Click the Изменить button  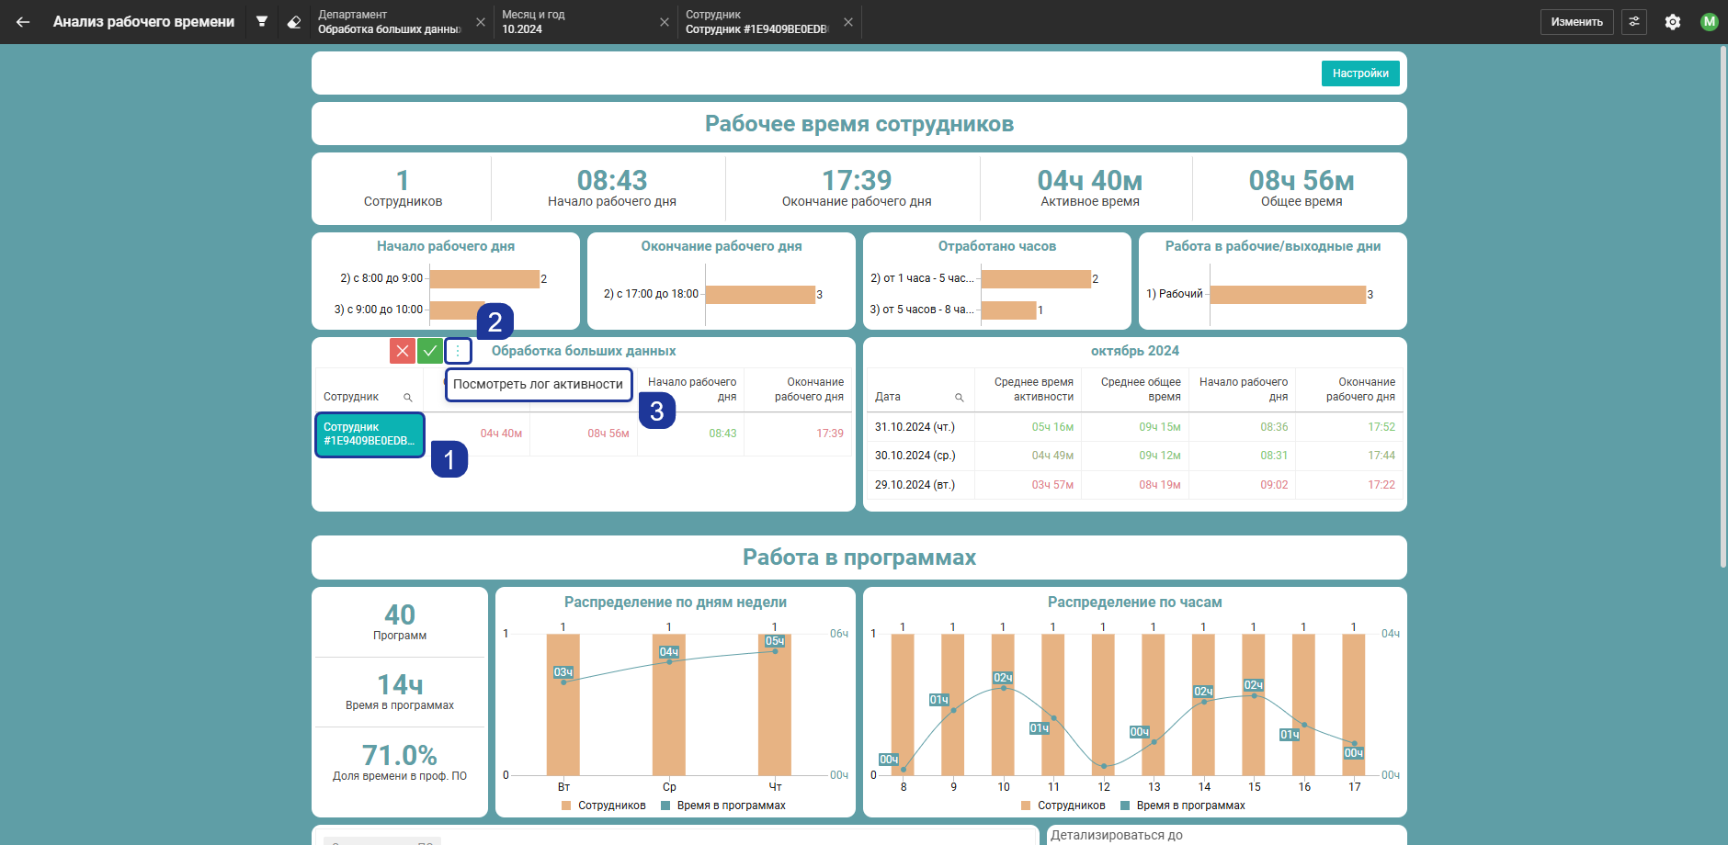tap(1576, 22)
